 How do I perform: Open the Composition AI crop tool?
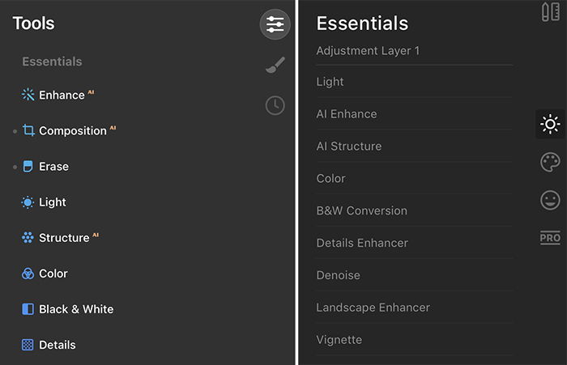(x=69, y=130)
